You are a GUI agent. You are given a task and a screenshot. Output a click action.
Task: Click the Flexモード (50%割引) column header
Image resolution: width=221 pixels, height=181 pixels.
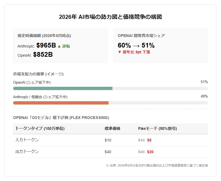pyautogui.click(x=158, y=128)
